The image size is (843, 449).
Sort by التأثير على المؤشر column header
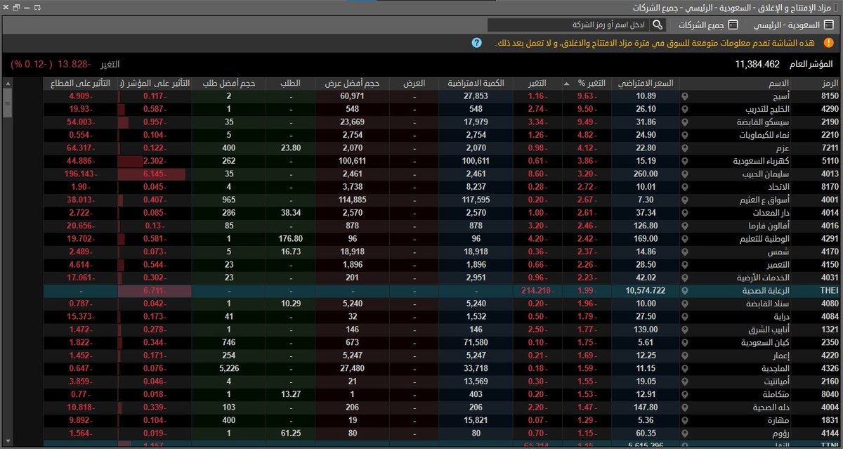coord(155,83)
